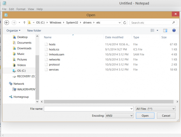Viewport: 181px width, 137px height.
Task: Click the Open button
Action: pyautogui.click(x=145, y=116)
